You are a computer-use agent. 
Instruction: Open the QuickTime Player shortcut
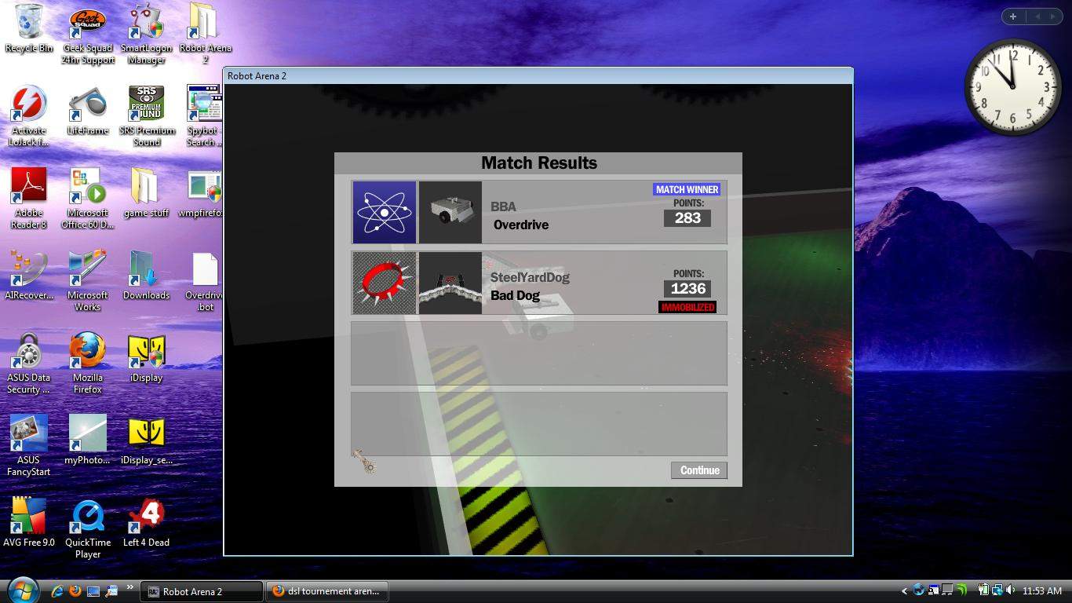(87, 517)
